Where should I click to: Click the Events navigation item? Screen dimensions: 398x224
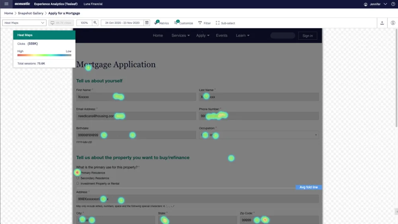222,35
